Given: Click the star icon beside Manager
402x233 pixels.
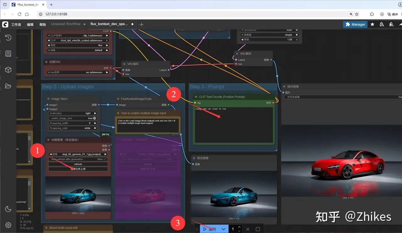Looking at the screenshot, I should [372, 24].
